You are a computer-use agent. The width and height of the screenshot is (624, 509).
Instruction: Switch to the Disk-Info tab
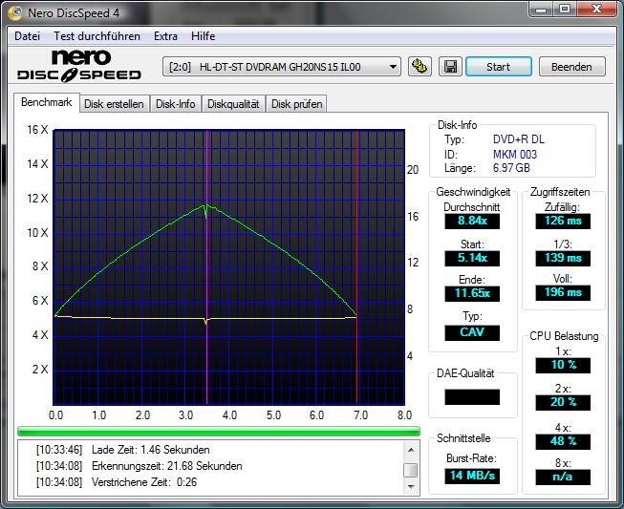tap(175, 104)
